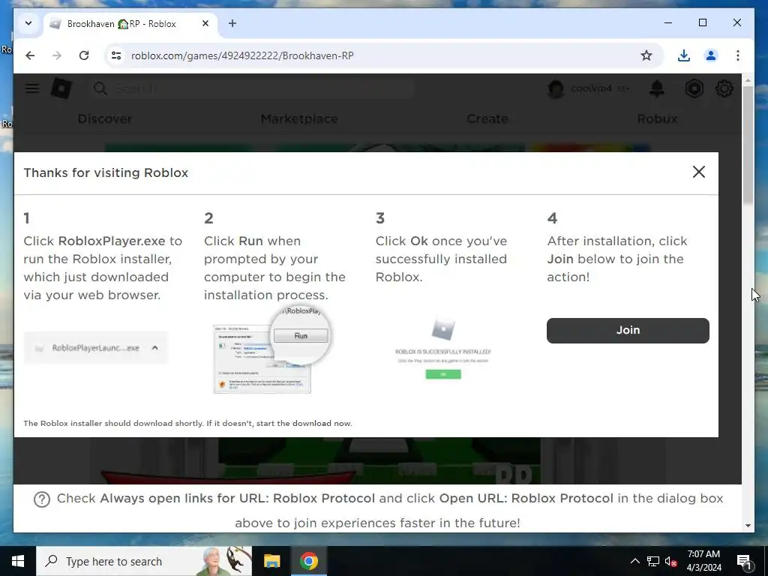Viewport: 768px width, 576px height.
Task: Click the Windows taskbar search box
Action: click(x=144, y=561)
